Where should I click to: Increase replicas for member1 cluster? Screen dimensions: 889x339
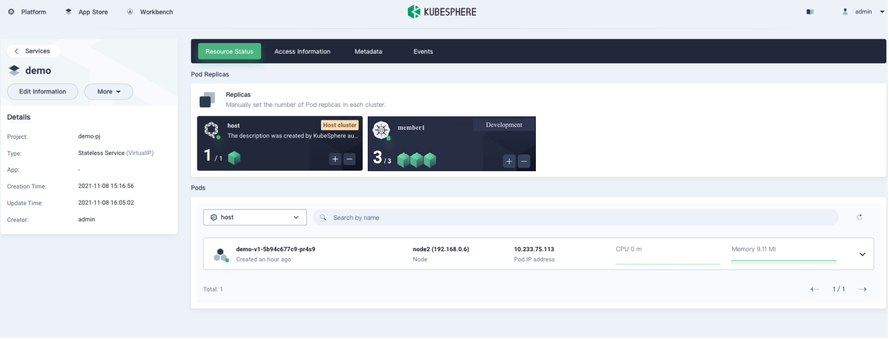click(509, 161)
